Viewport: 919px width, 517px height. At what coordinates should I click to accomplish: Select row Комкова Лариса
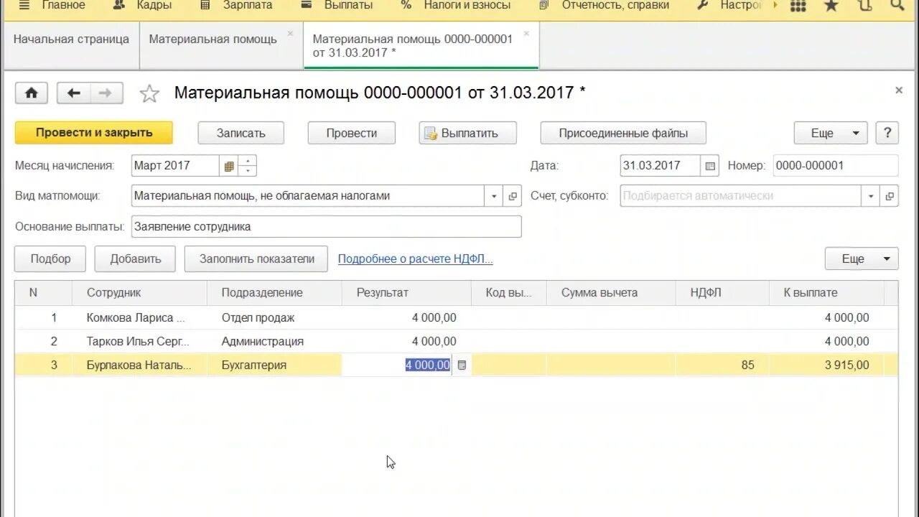[456, 318]
